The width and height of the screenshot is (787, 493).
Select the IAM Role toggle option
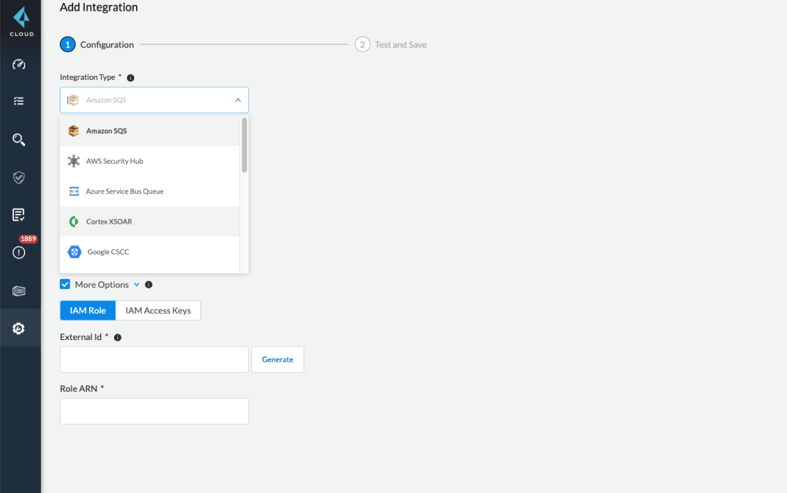tap(88, 311)
